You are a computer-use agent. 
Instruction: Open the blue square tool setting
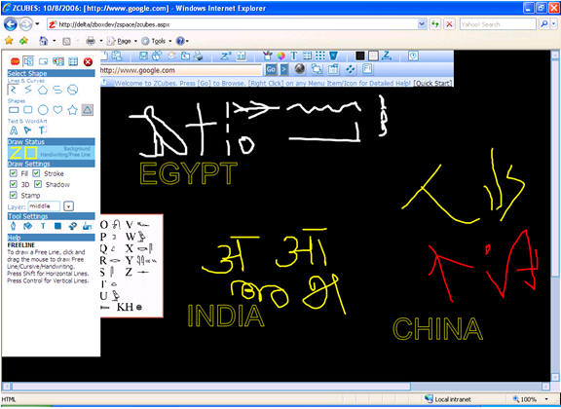tap(57, 226)
